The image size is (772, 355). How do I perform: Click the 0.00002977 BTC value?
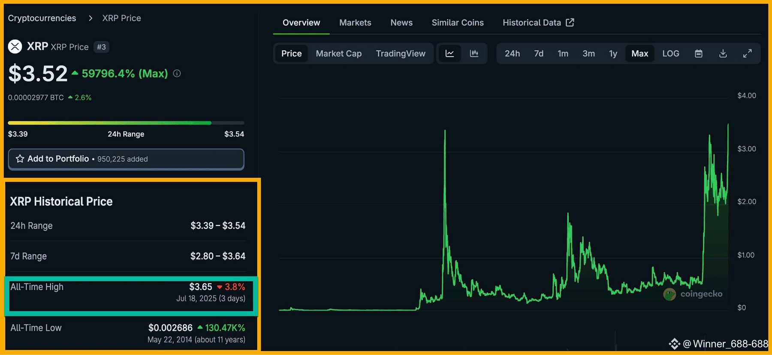coord(36,98)
